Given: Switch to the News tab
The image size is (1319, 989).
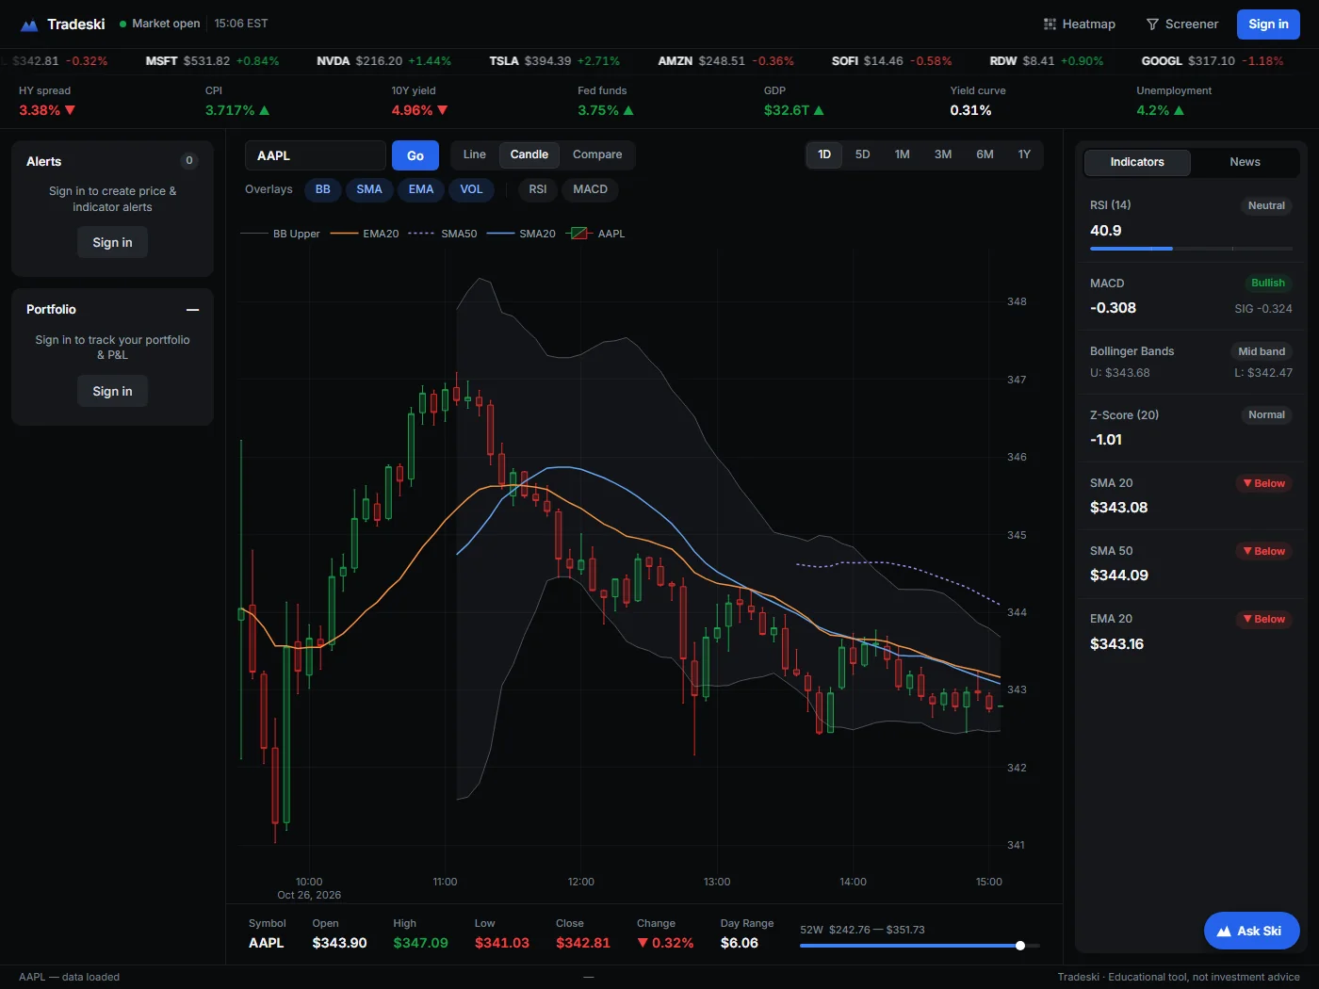Looking at the screenshot, I should pos(1245,162).
